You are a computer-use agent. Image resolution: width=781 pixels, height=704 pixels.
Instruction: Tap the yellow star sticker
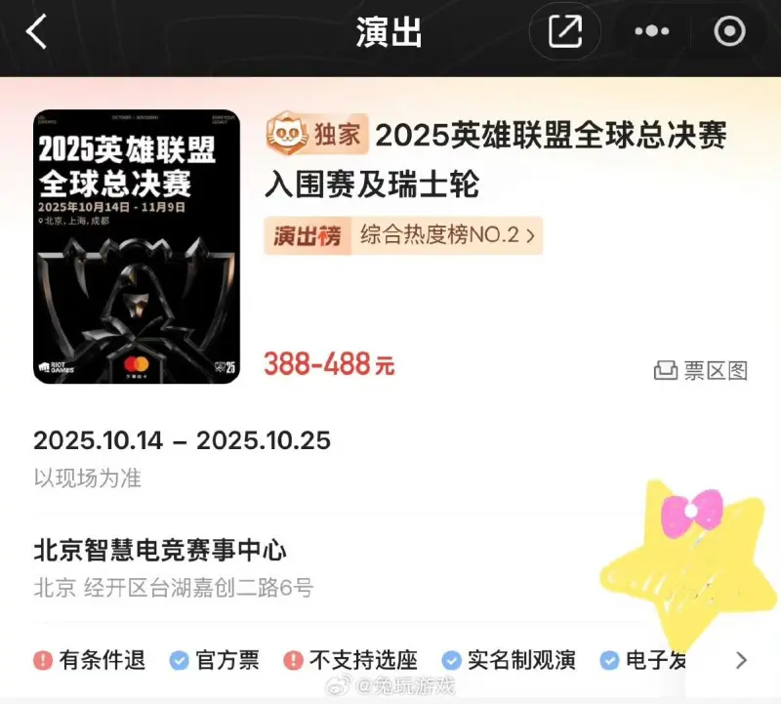click(x=687, y=560)
